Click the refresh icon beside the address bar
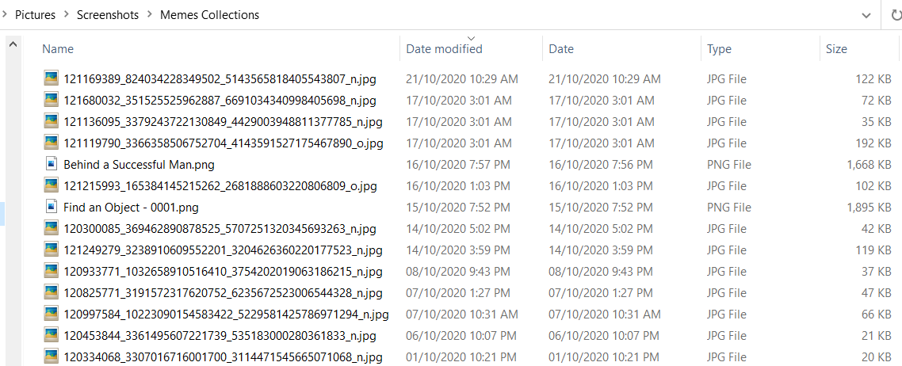 895,16
